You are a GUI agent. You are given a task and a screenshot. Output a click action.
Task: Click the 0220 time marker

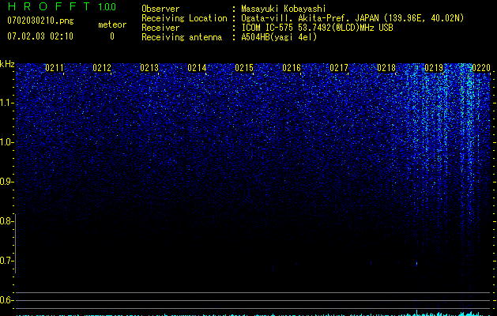tap(481, 68)
